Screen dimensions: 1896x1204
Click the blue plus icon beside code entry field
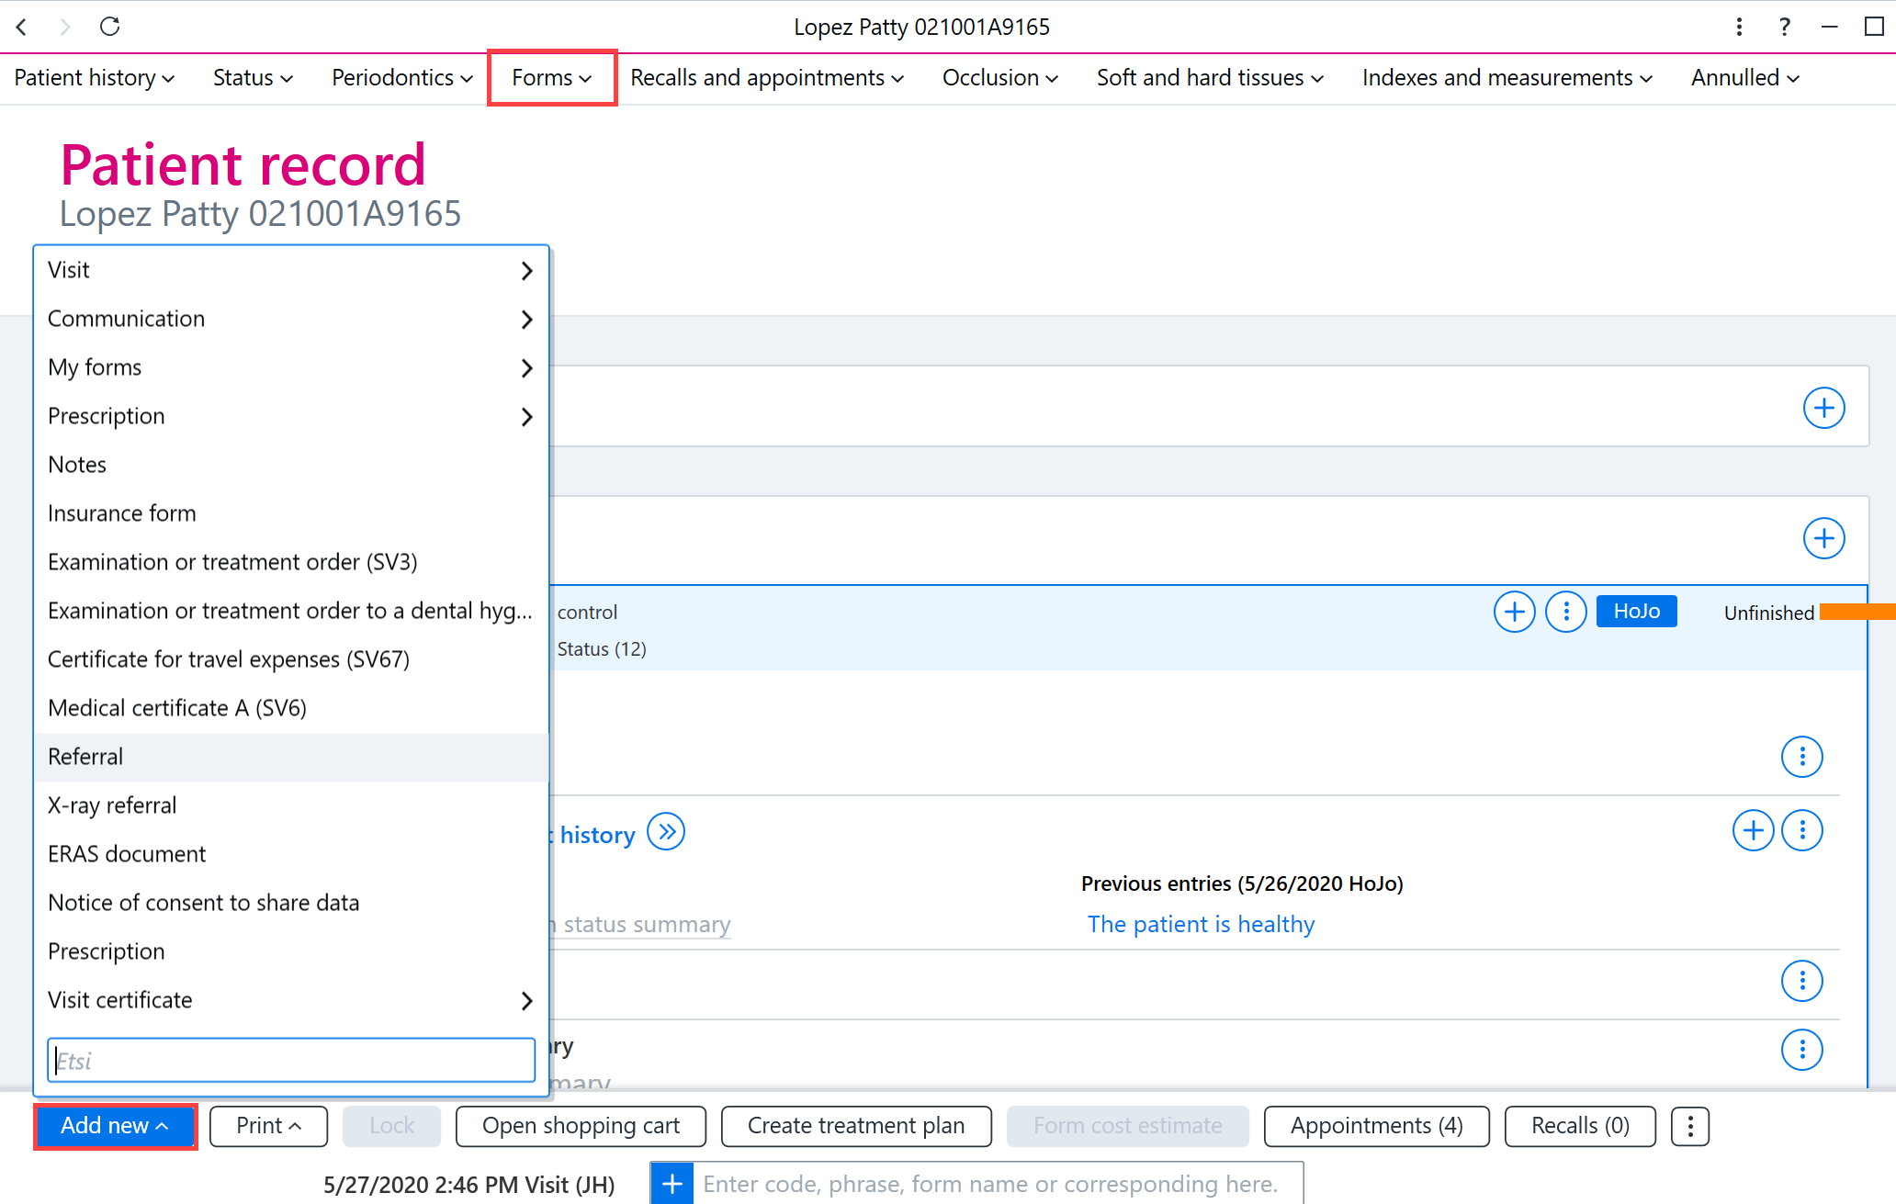pos(671,1184)
